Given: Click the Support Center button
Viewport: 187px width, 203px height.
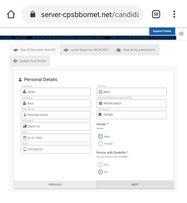Looking at the screenshot, I should tap(162, 31).
